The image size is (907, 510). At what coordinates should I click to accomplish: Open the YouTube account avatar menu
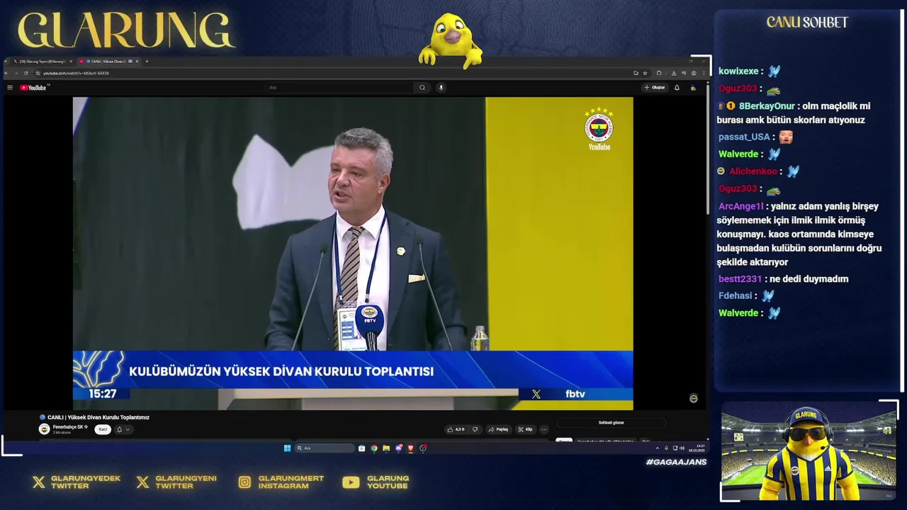click(693, 88)
